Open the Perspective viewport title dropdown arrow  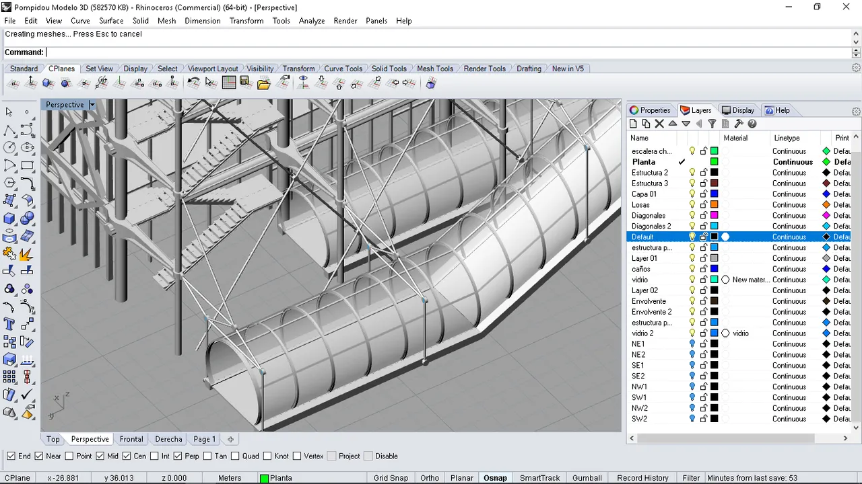coord(92,105)
